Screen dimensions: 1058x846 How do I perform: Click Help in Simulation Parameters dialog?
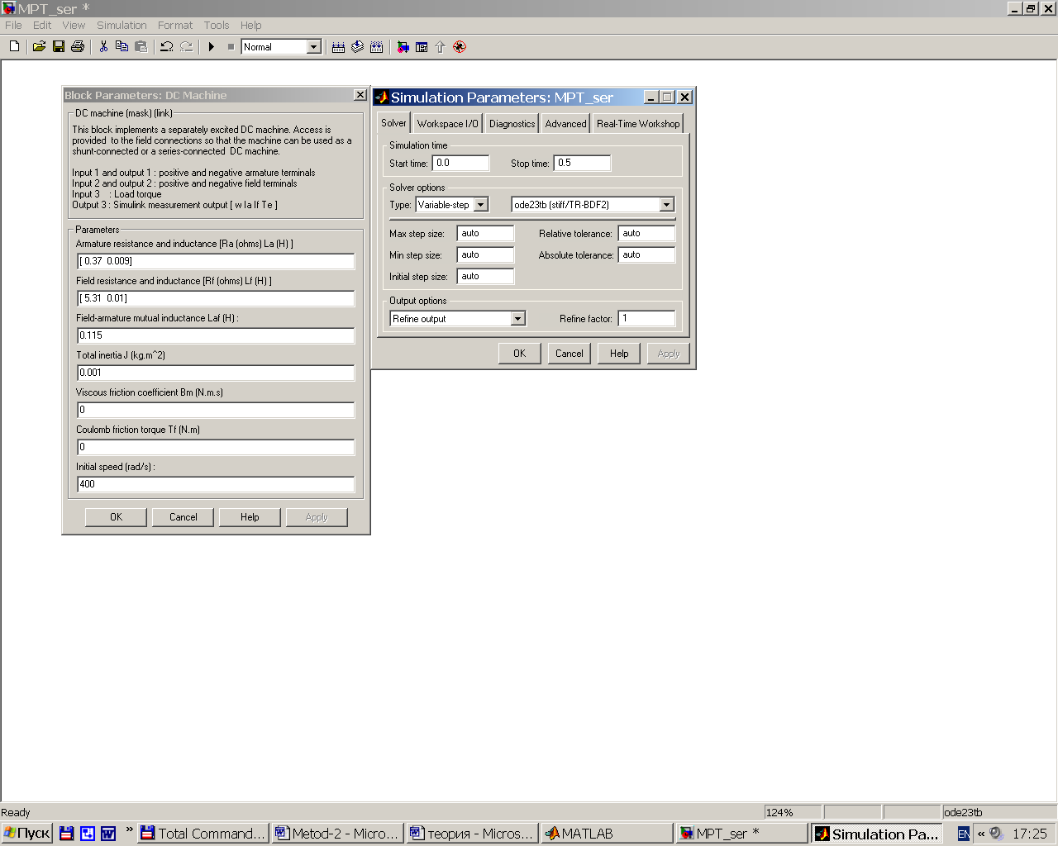619,354
